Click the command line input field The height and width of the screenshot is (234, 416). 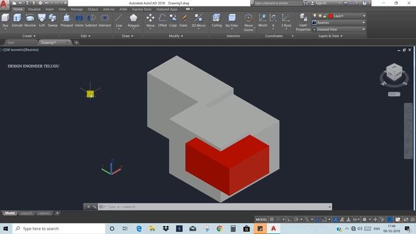point(215,207)
